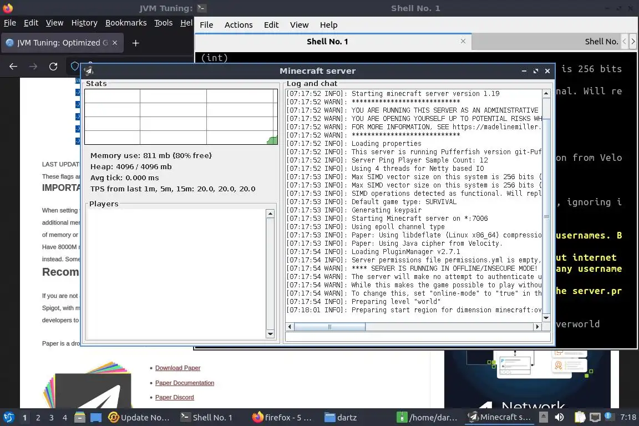This screenshot has width=639, height=426.
Task: Open the Firefox File menu
Action: pos(10,23)
